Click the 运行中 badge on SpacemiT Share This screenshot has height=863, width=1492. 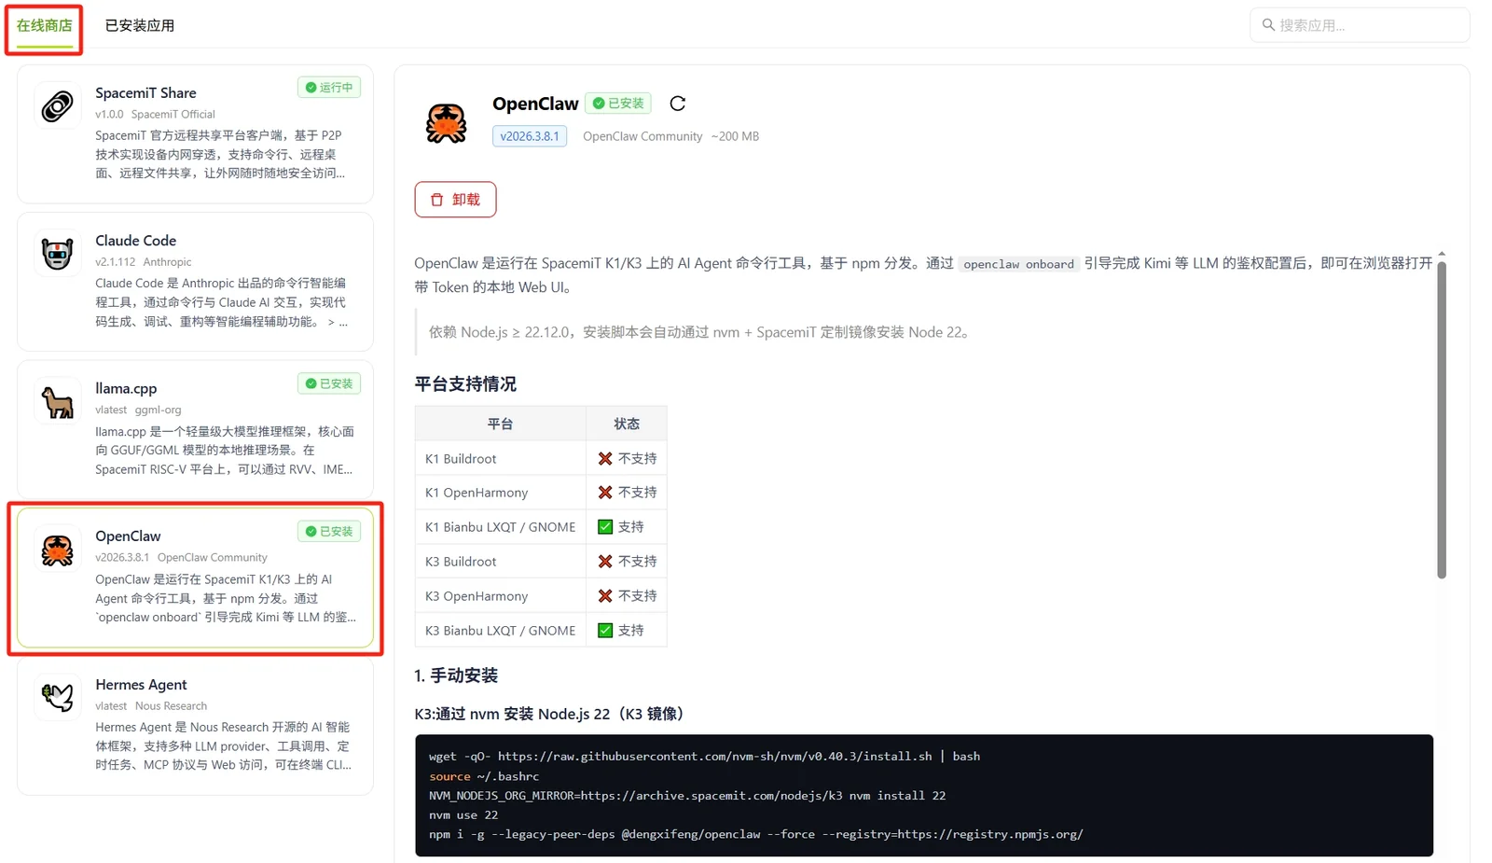[329, 88]
